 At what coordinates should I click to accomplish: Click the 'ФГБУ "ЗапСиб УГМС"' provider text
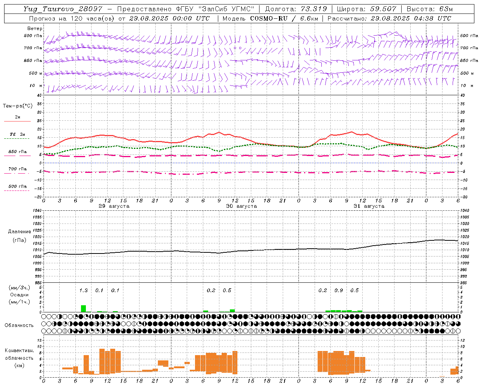pyautogui.click(x=216, y=9)
